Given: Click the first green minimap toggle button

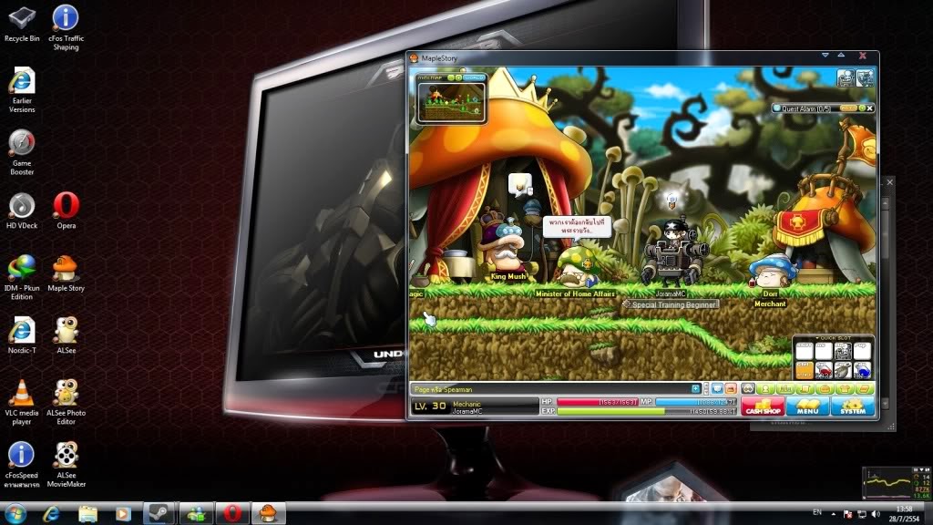Looking at the screenshot, I should tap(450, 77).
